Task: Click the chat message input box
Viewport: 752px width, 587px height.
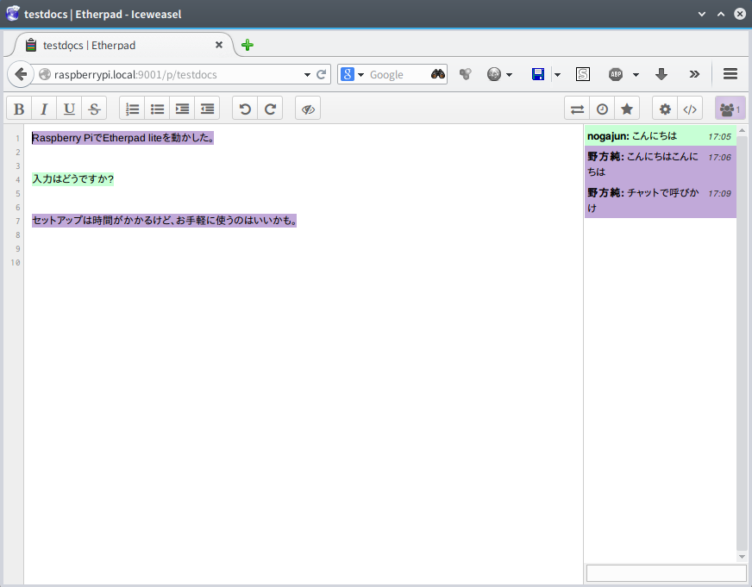Action: point(666,573)
